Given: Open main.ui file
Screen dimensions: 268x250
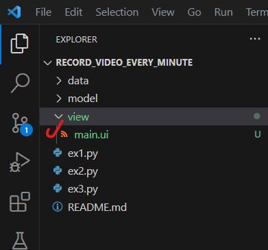Looking at the screenshot, I should click(x=154, y=135).
